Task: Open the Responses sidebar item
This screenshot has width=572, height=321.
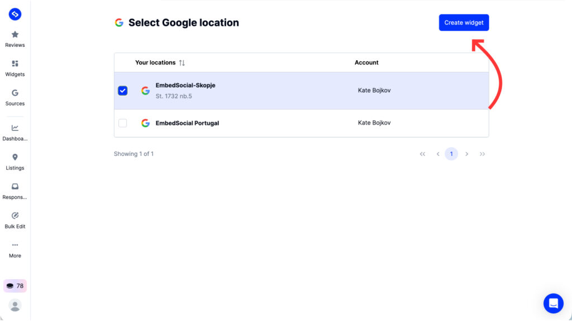Action: [15, 192]
